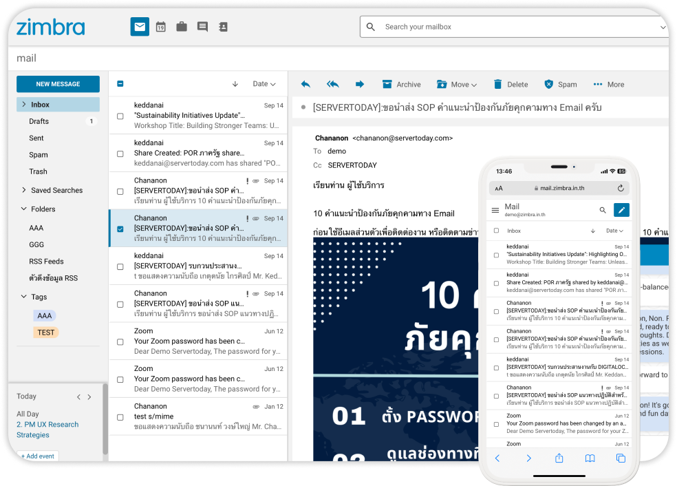Toggle the select-all checkbox in message list
Viewport: 677px width, 486px height.
[x=120, y=84]
